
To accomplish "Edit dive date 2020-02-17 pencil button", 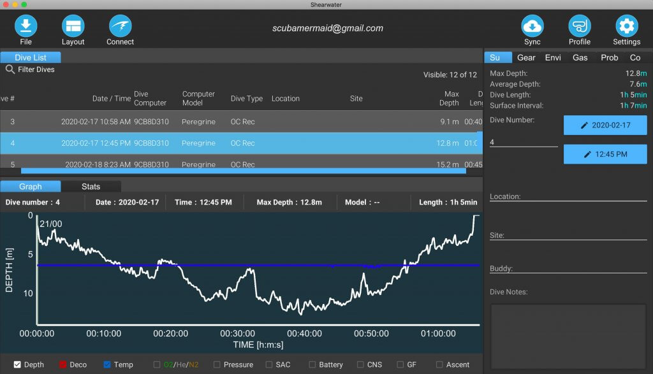I will click(605, 126).
